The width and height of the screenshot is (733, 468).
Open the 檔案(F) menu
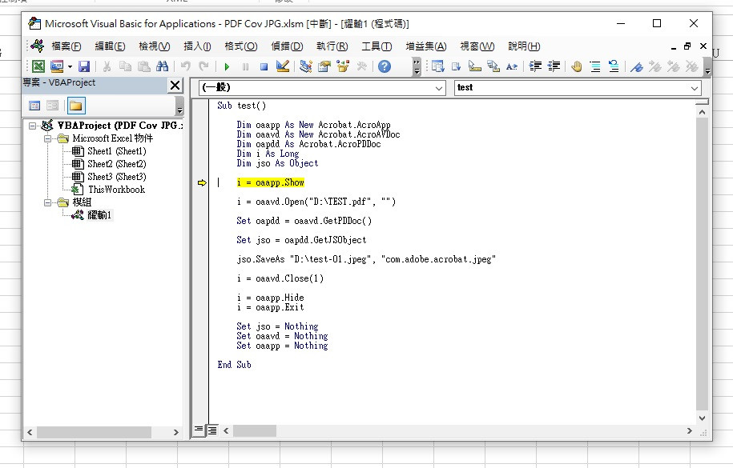coord(66,46)
